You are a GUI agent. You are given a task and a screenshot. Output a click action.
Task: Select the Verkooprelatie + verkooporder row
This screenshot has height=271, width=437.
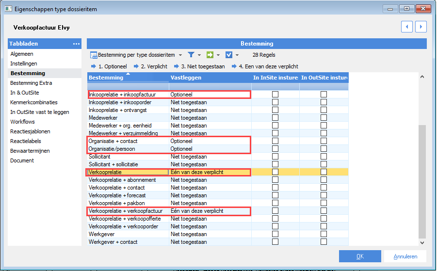218,226
